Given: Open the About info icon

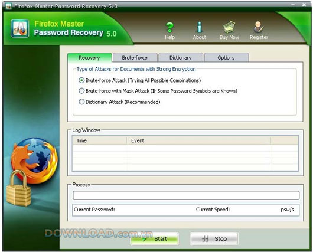Looking at the screenshot, I should 199,27.
